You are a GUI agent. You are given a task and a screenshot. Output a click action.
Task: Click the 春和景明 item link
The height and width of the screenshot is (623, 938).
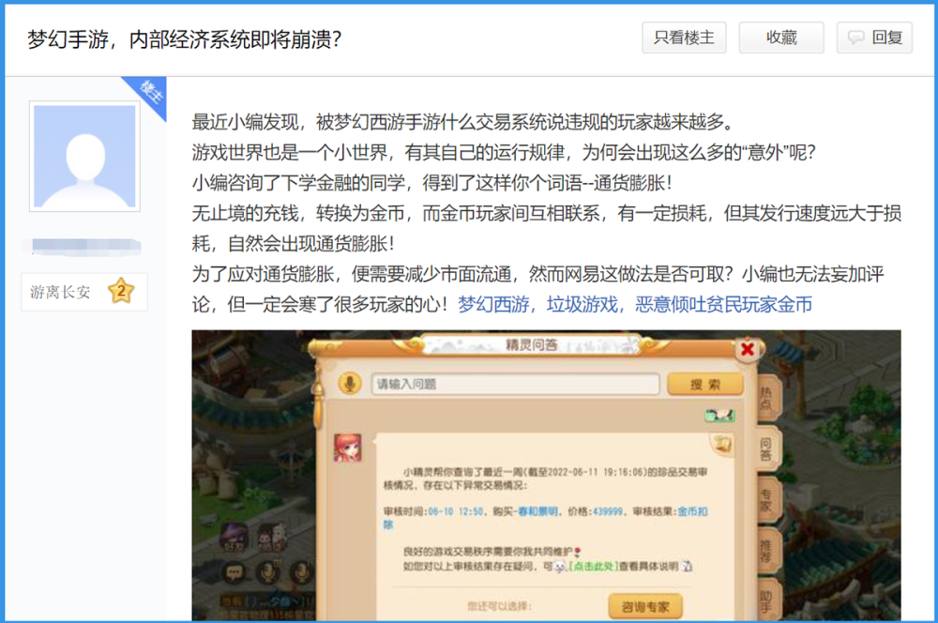tap(537, 511)
